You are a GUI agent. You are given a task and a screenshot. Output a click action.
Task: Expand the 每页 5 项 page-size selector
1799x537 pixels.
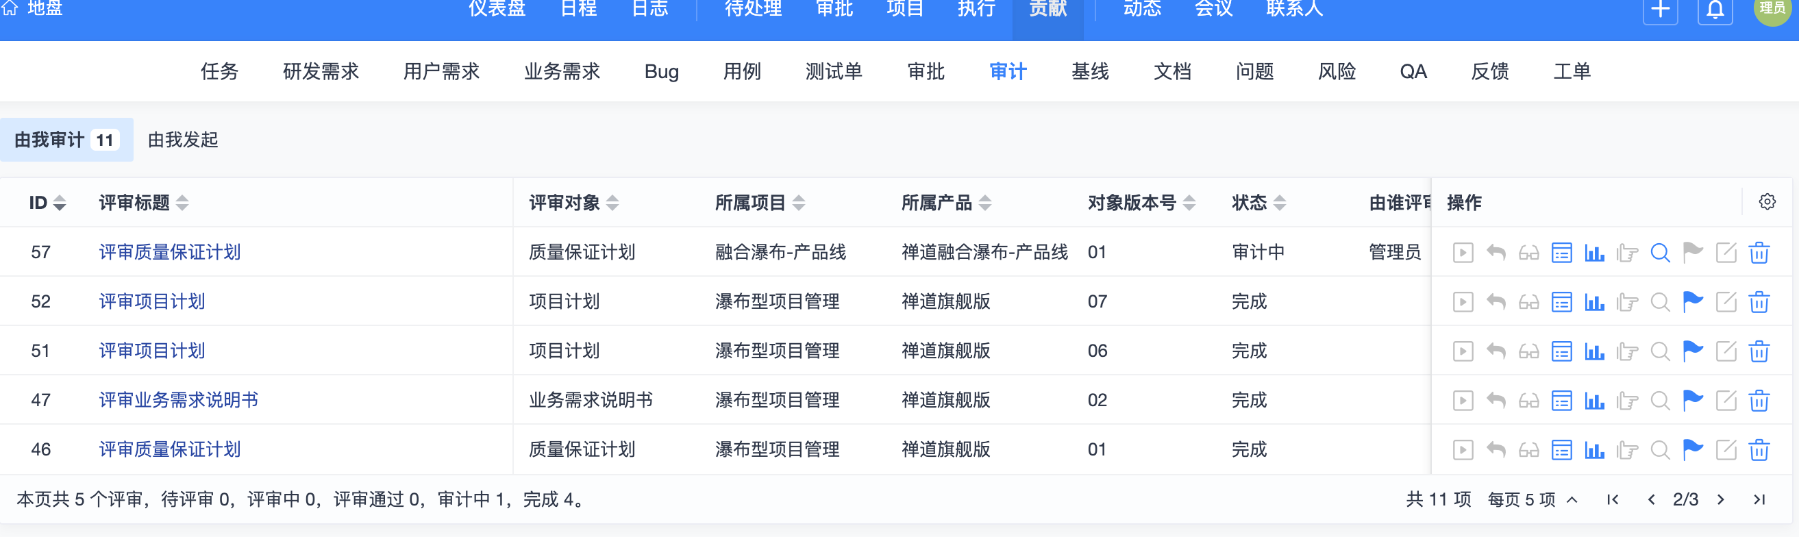(x=1533, y=499)
